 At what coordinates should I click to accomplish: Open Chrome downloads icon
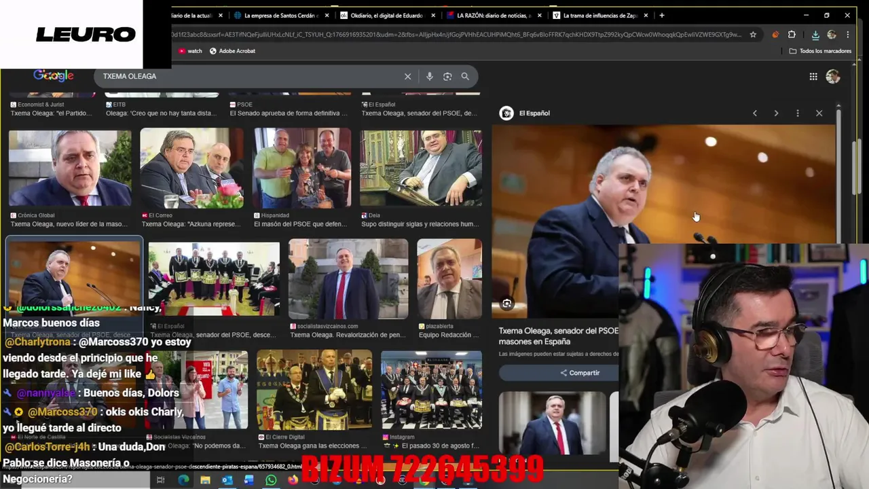(815, 35)
